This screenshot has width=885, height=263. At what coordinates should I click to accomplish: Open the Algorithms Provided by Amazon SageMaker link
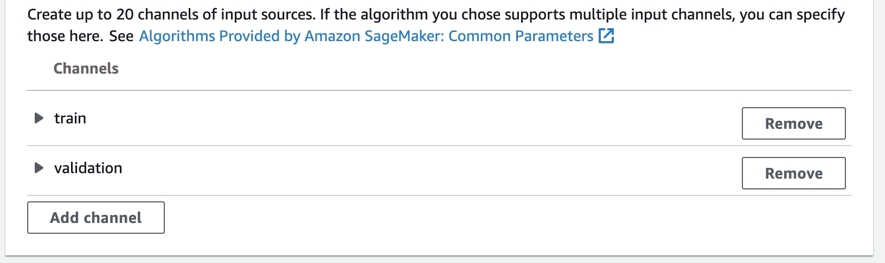click(366, 36)
